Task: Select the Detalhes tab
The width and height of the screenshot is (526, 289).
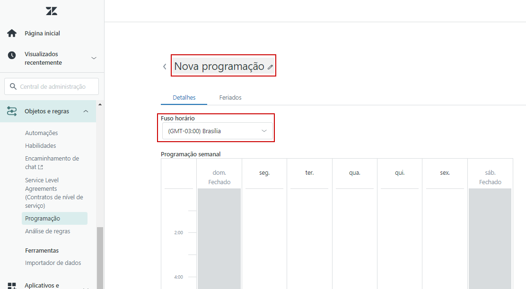Action: tap(184, 97)
